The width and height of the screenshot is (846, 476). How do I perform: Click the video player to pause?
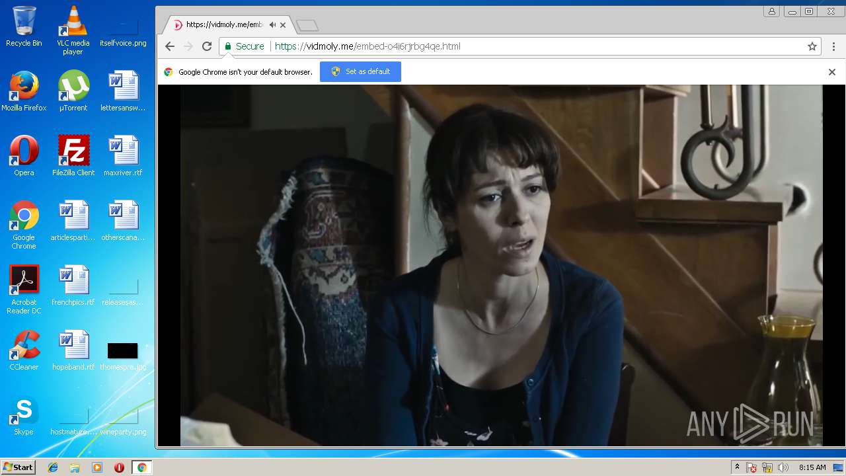pos(502,266)
